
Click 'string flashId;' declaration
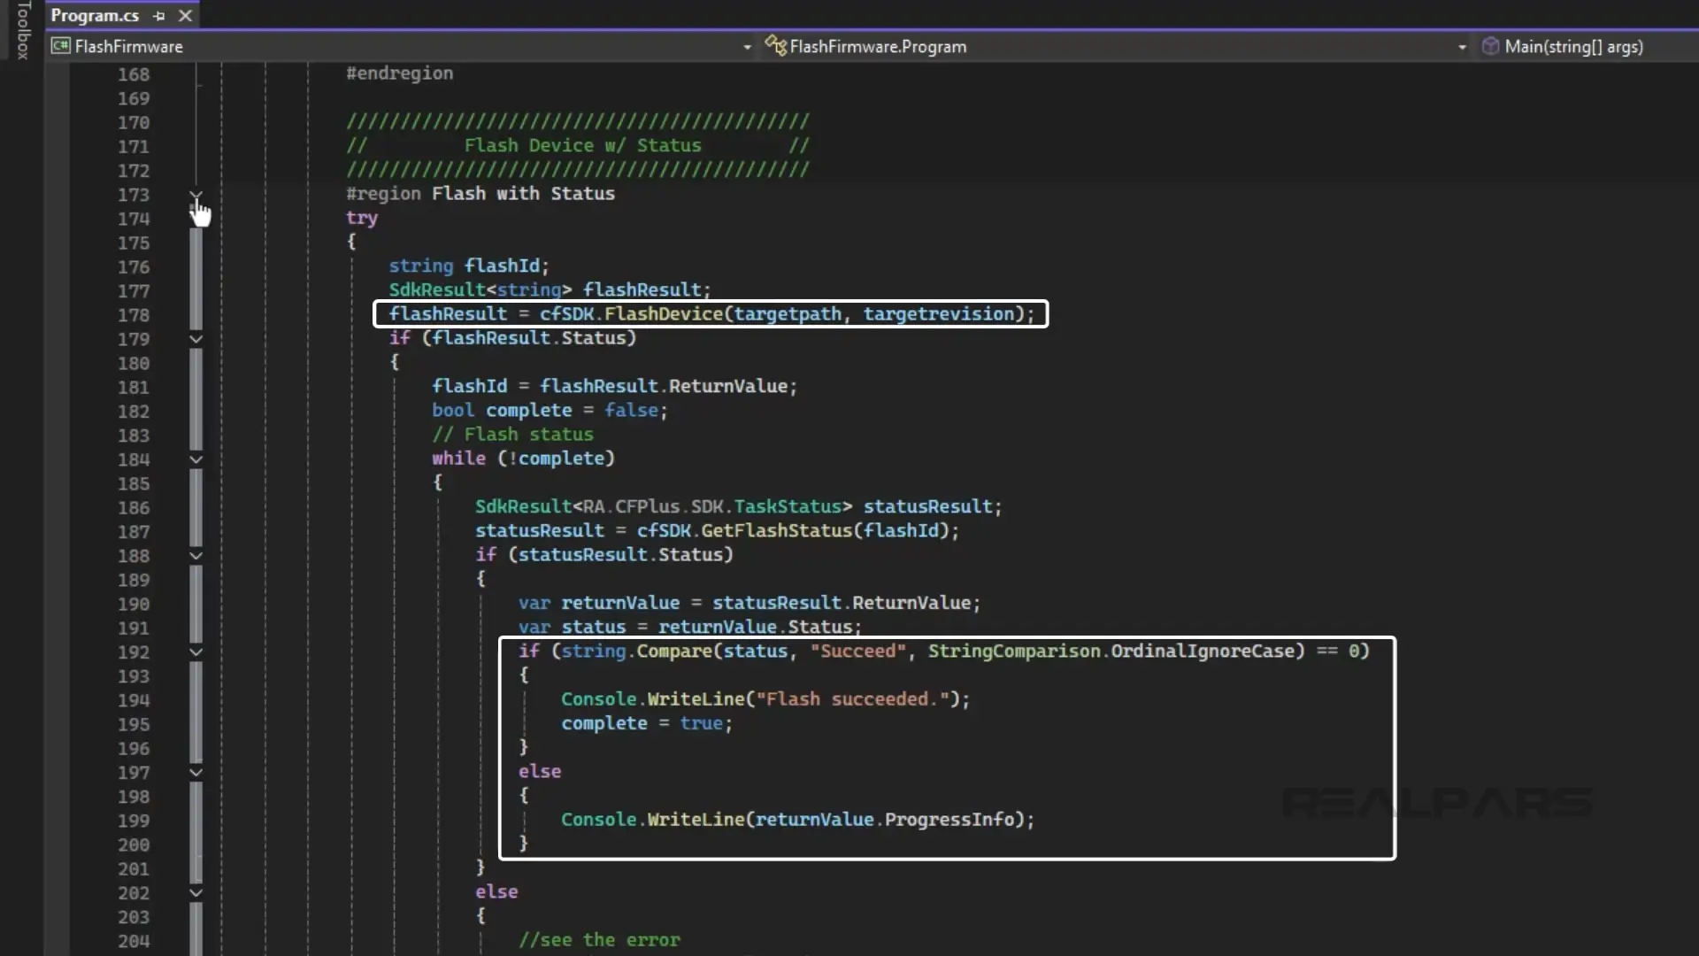click(x=469, y=266)
